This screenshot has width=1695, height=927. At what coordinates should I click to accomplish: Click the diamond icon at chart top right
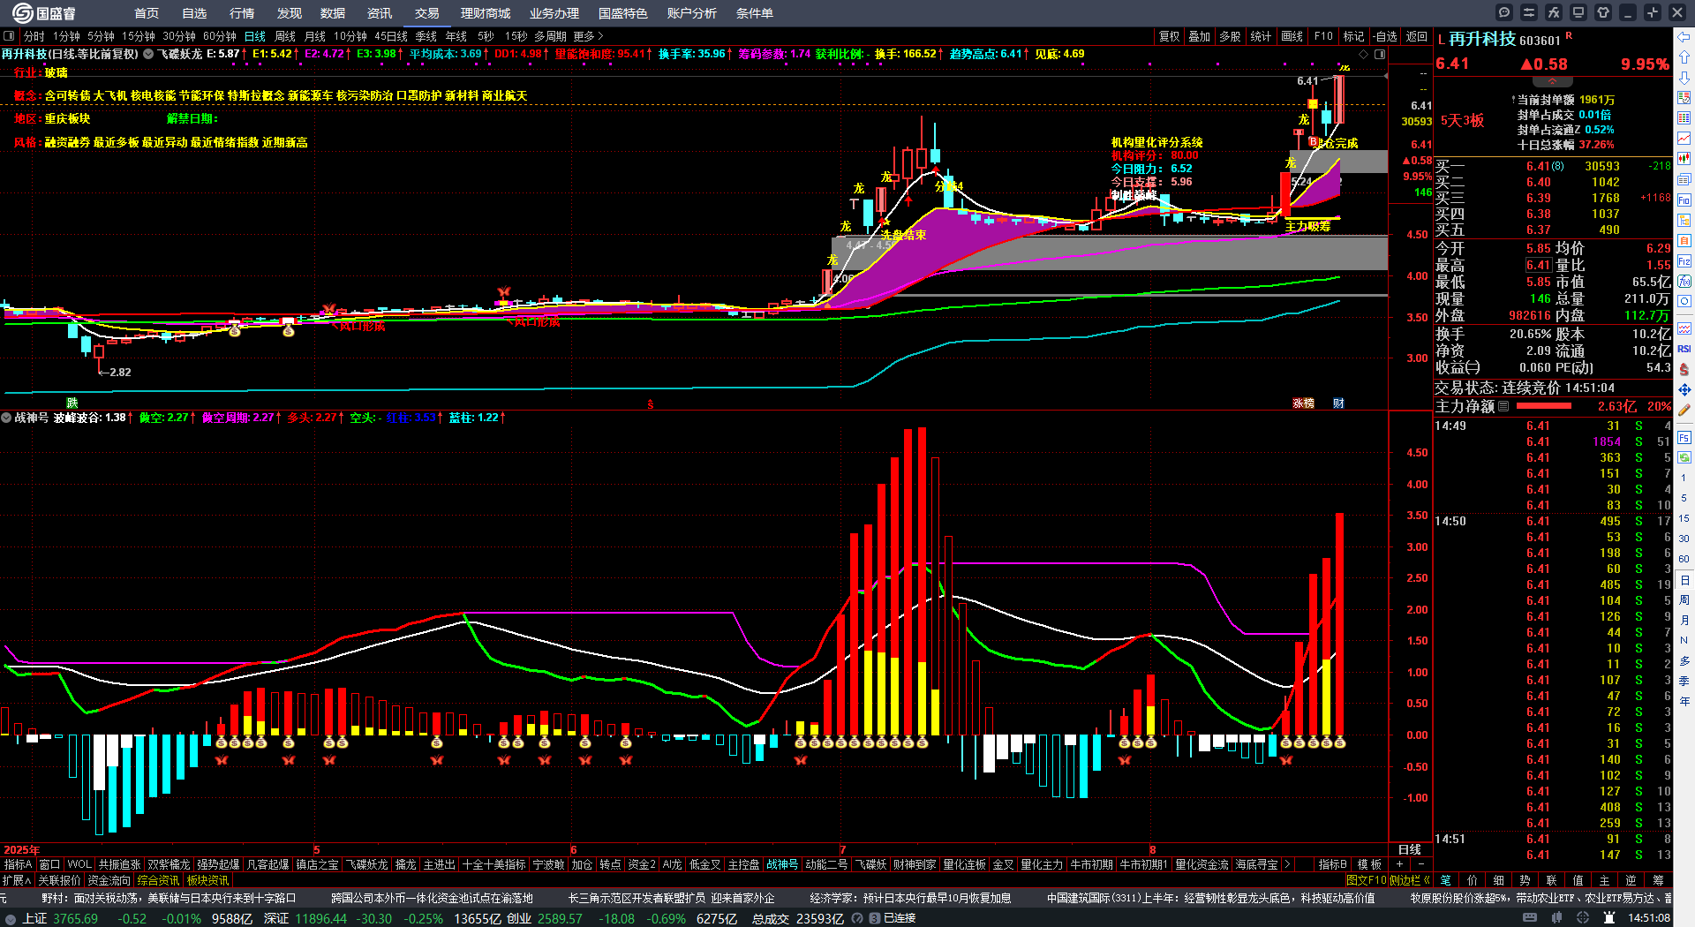click(x=1364, y=54)
